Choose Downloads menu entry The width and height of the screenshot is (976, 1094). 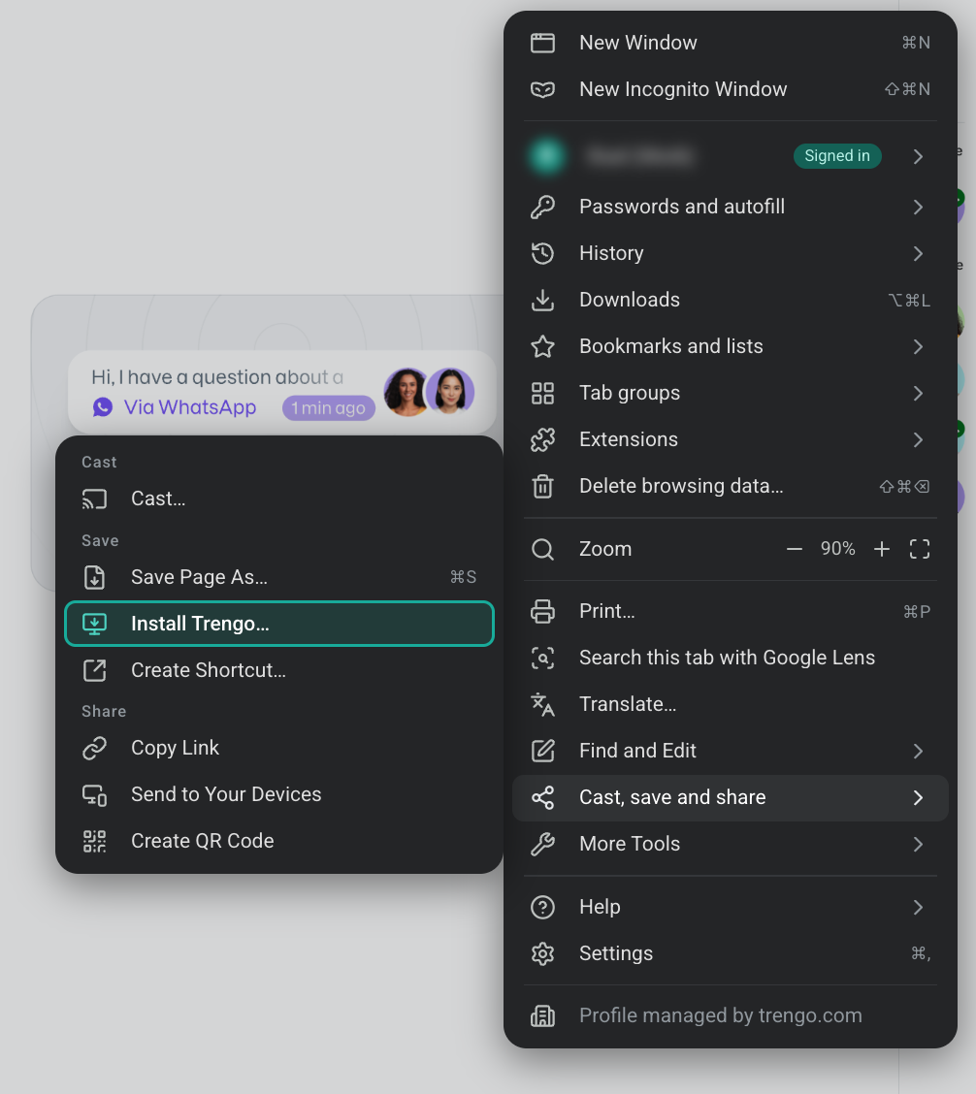pos(731,300)
